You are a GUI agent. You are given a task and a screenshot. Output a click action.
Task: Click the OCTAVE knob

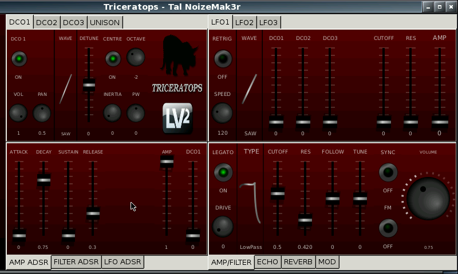point(136,57)
